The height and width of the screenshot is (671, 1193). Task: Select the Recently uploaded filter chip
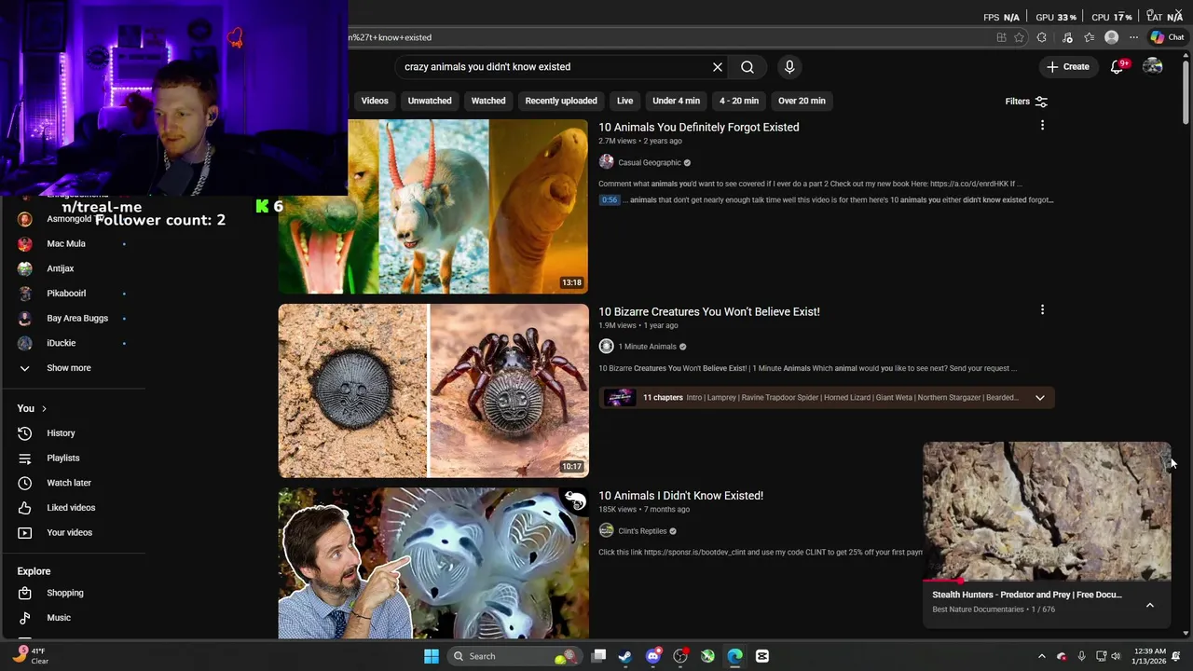click(x=561, y=101)
